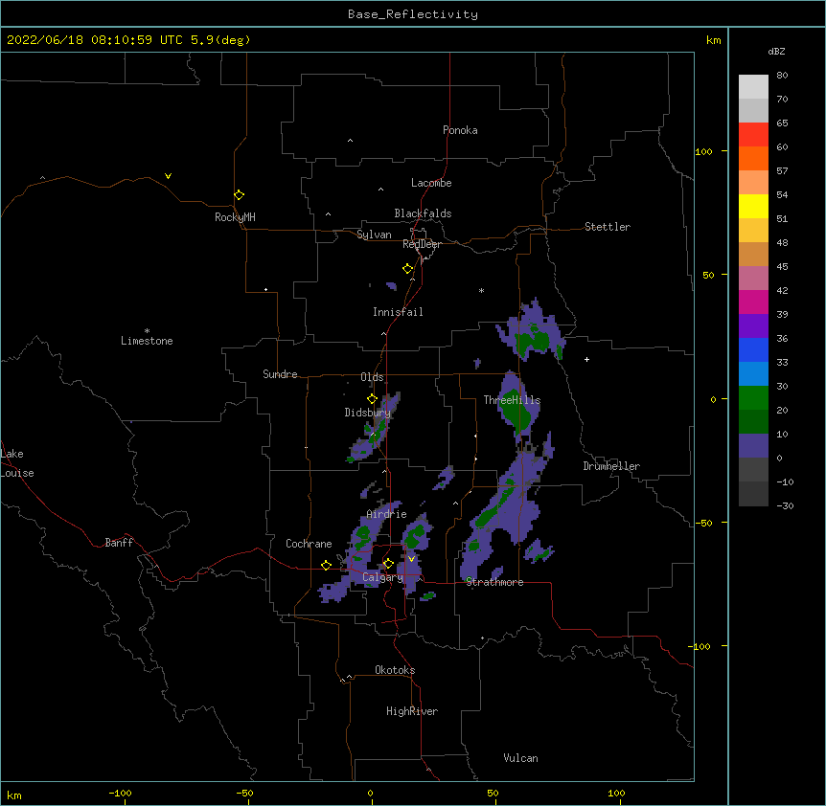Select the yellow diamond marker beside Olds
The width and height of the screenshot is (826, 806).
[x=372, y=399]
